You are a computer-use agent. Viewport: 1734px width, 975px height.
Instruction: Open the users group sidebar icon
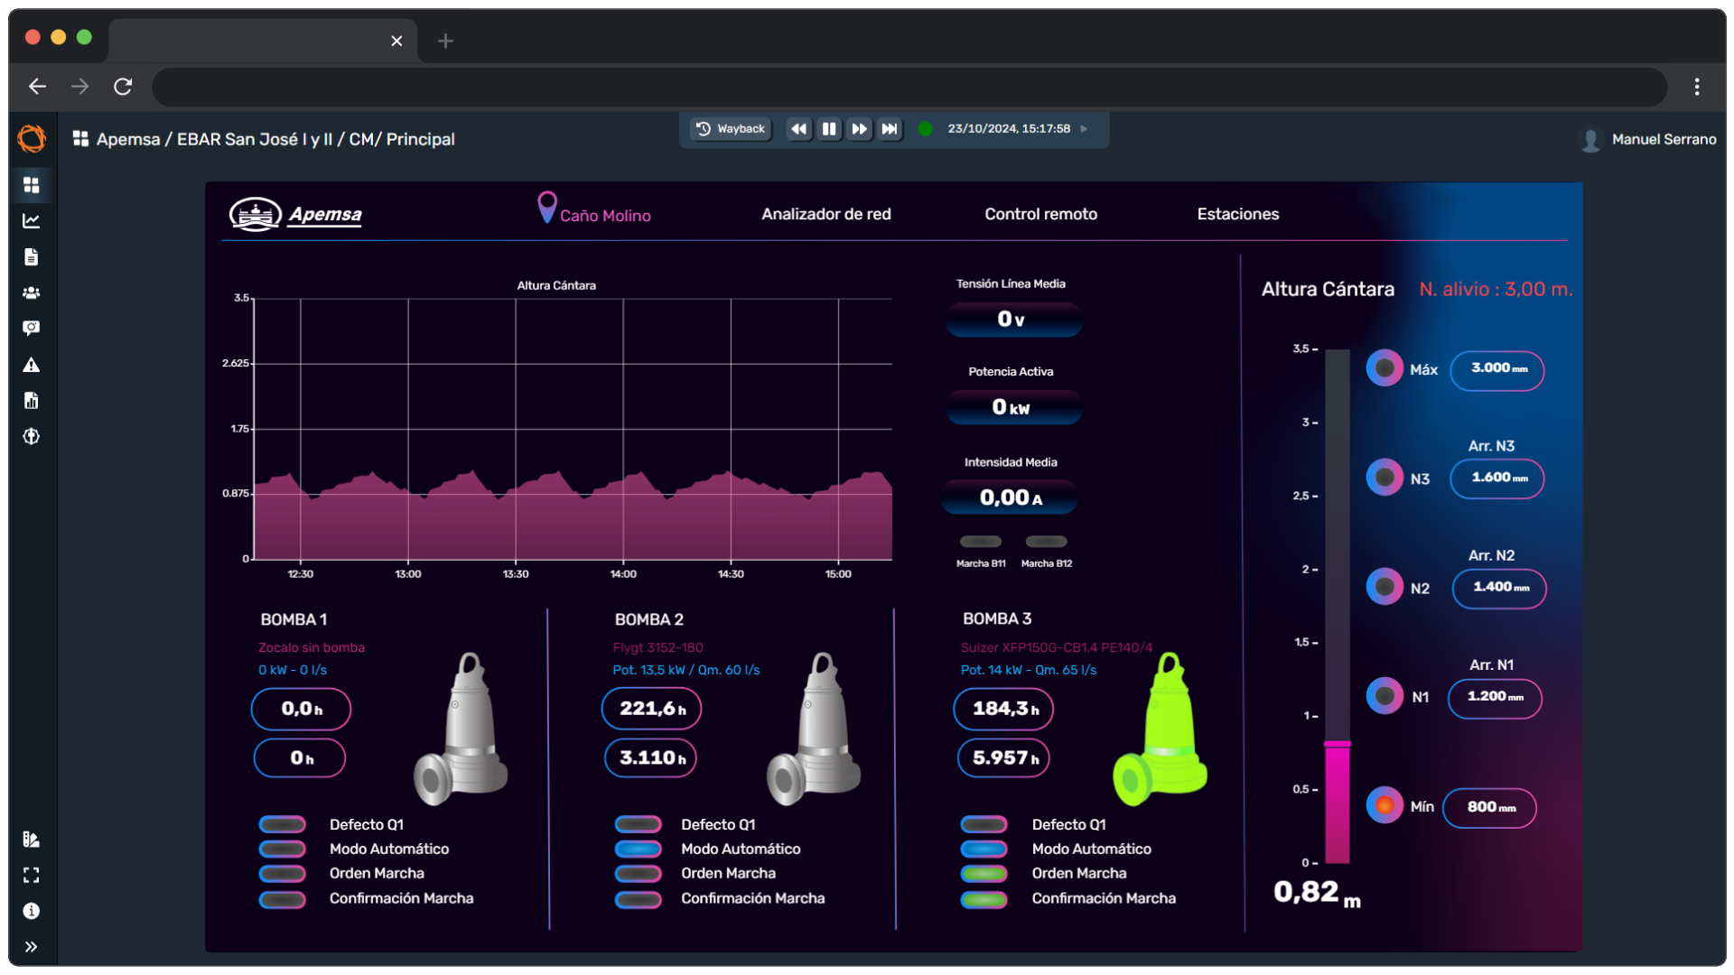[x=32, y=292]
